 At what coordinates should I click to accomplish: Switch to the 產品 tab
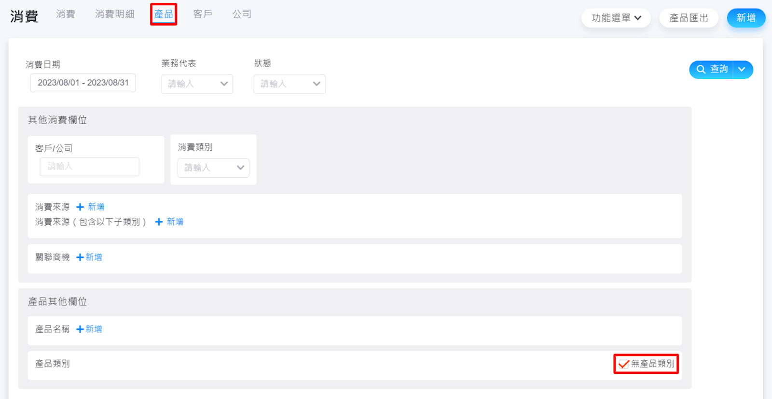coord(164,14)
